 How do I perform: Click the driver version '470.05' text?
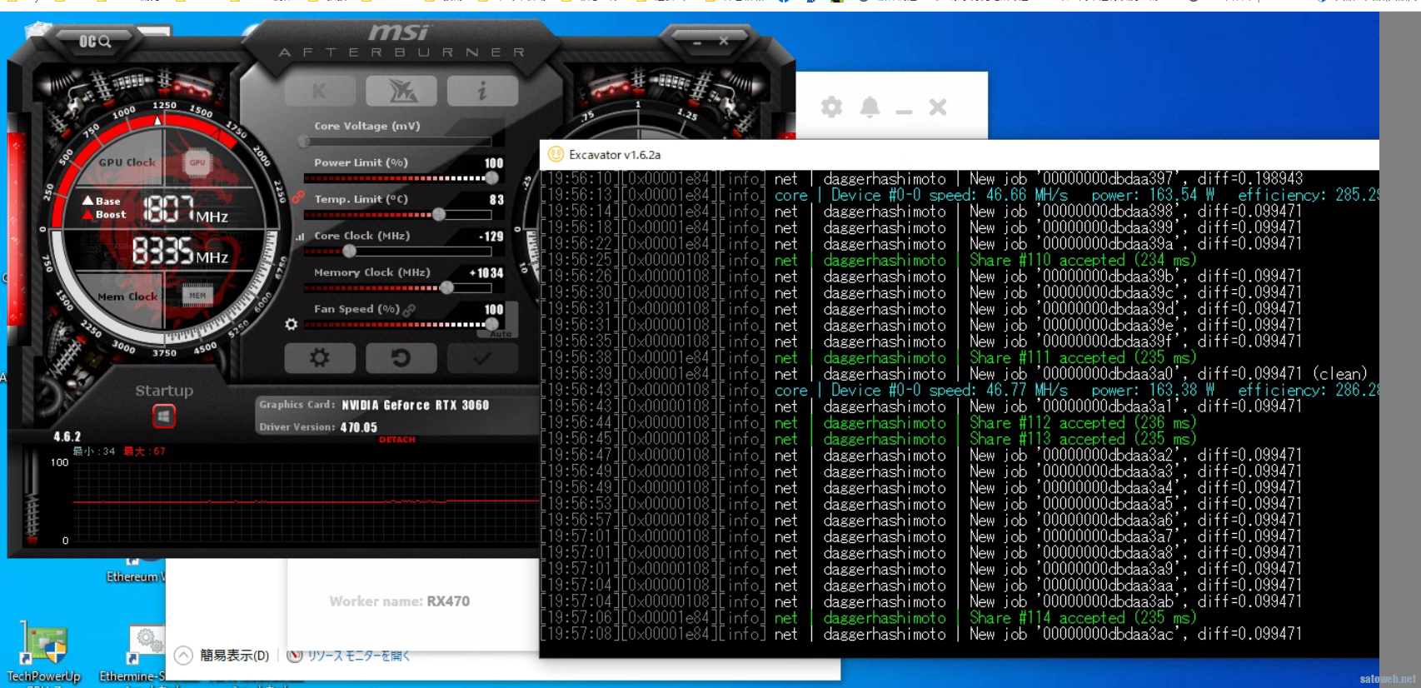click(358, 427)
